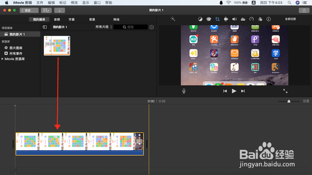Open the All Clips (所有片段) filter dropdown
Image resolution: width=312 pixels, height=175 pixels.
click(104, 27)
